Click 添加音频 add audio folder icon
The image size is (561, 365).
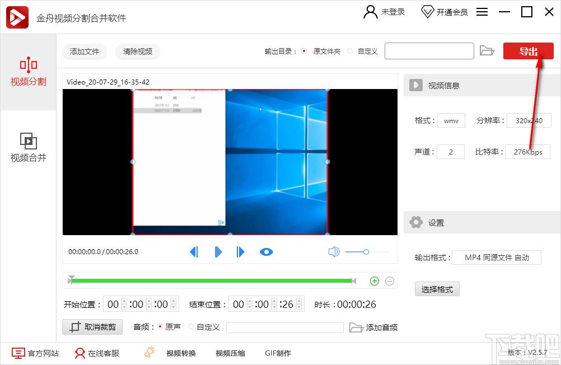pos(356,327)
